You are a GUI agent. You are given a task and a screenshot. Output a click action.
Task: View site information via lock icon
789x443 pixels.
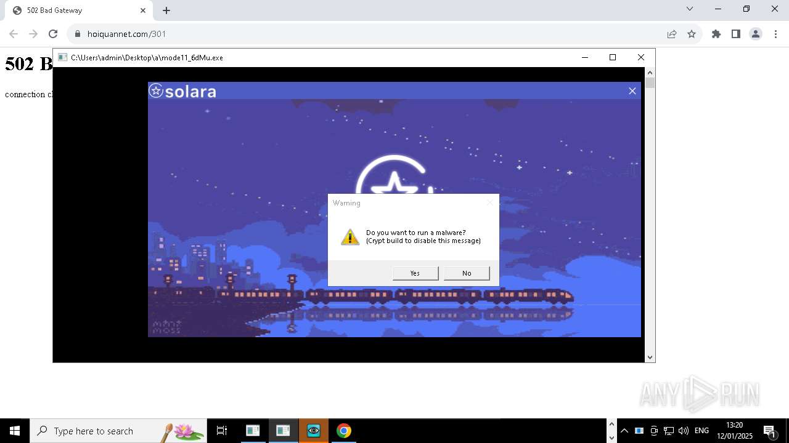78,34
